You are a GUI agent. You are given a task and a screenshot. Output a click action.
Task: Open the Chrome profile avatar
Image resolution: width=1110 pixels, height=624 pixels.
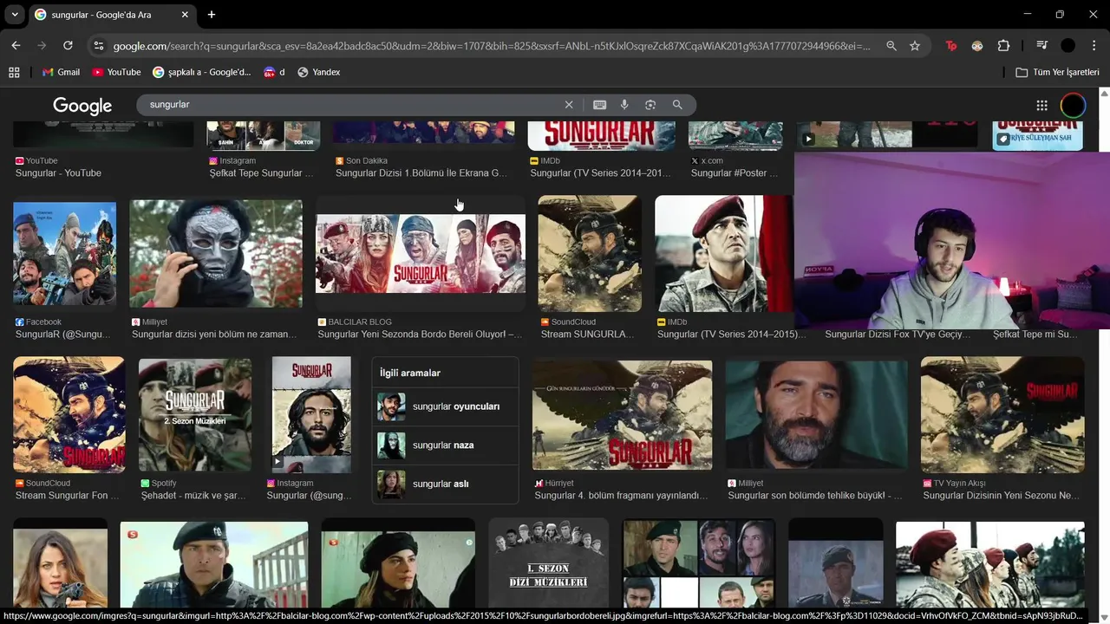tap(1068, 46)
